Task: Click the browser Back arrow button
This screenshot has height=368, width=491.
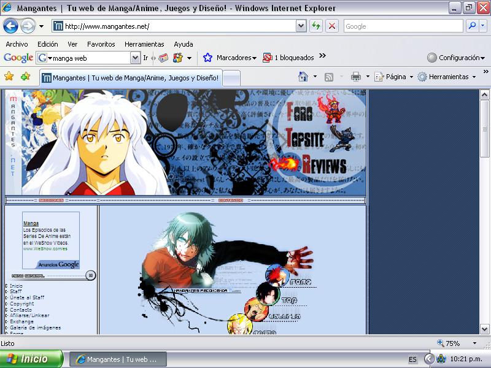Action: (x=10, y=26)
